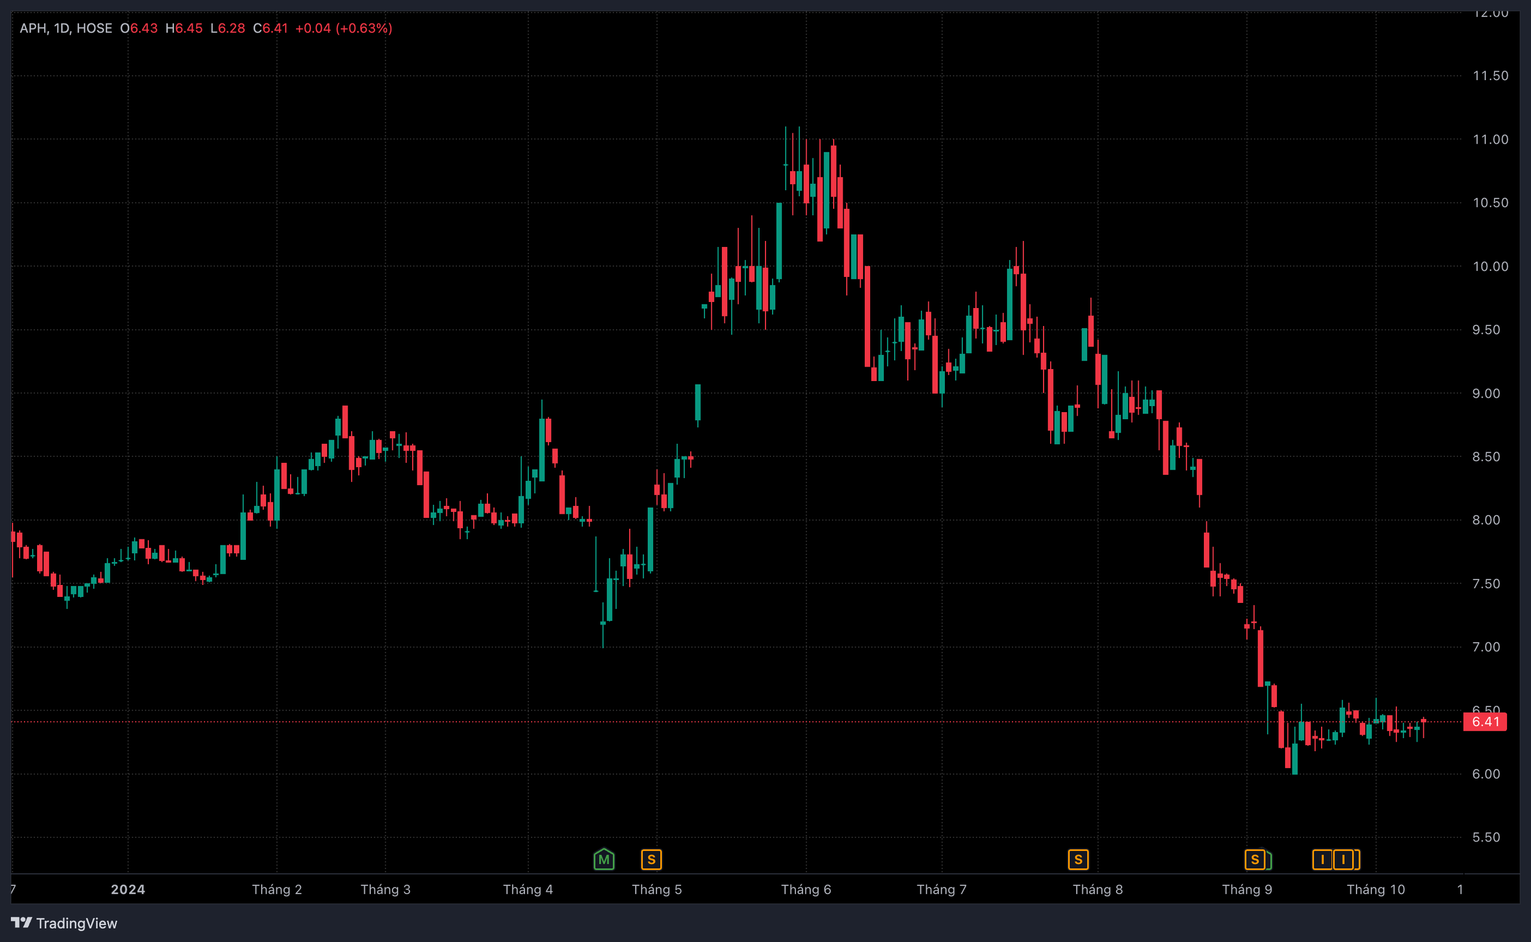Click the TradingView logo
1531x942 pixels.
pos(63,923)
